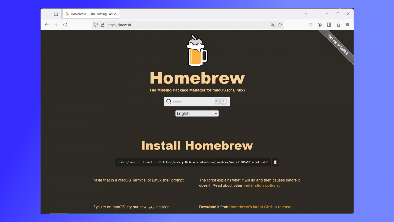Click the Firefox View icon

coord(56,14)
